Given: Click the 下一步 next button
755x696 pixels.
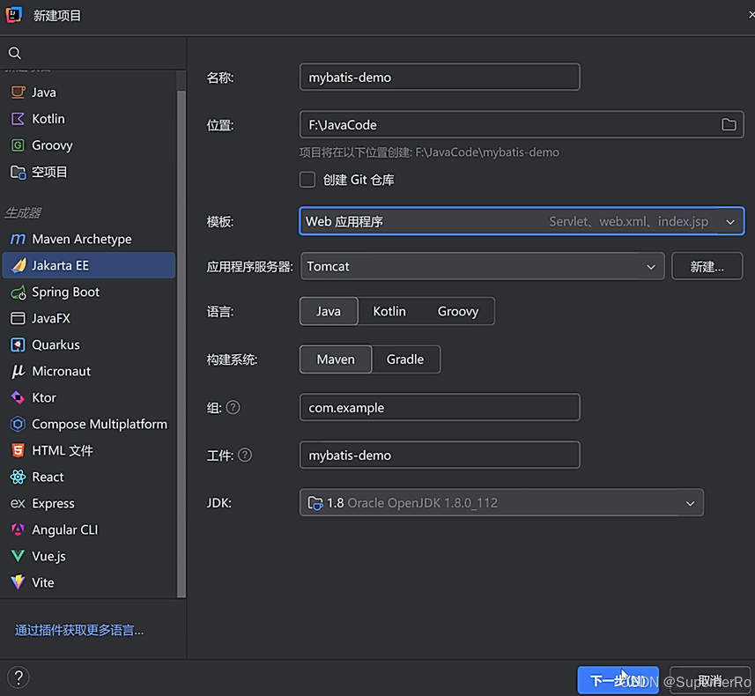Looking at the screenshot, I should pyautogui.click(x=618, y=680).
